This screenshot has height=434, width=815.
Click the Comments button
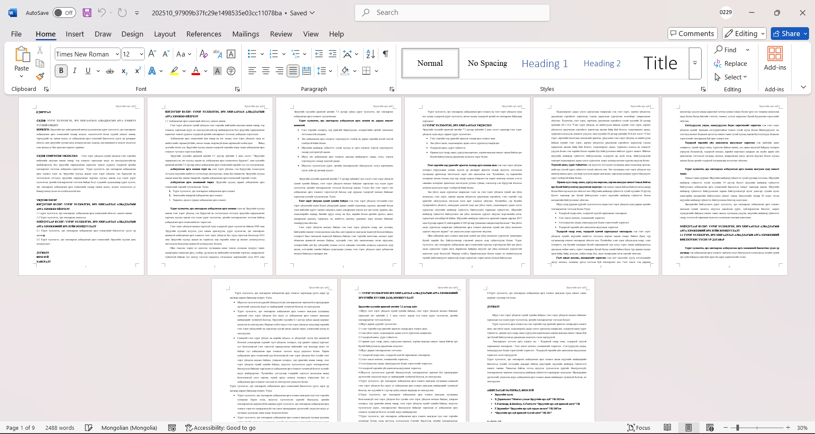pos(692,34)
